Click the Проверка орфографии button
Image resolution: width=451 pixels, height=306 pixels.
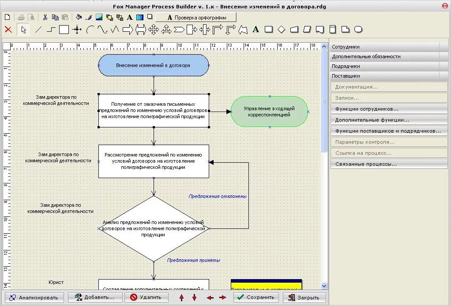196,18
